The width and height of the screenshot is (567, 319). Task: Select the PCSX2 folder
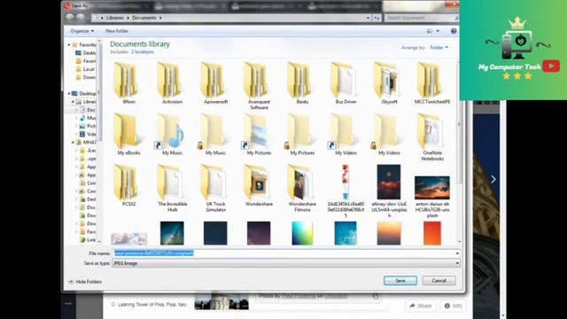click(128, 185)
